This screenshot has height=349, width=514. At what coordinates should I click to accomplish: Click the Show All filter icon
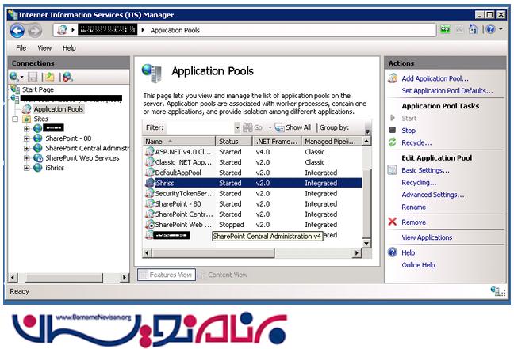click(280, 127)
